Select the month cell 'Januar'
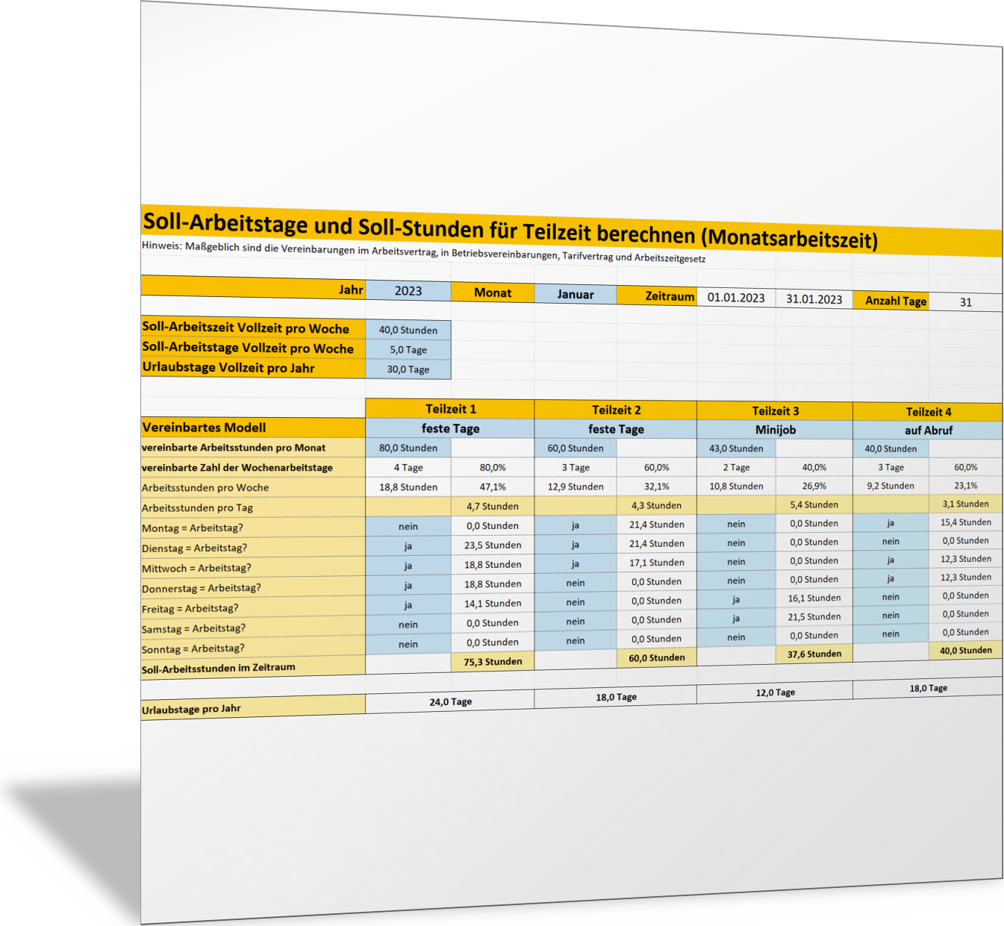This screenshot has width=1004, height=926. [576, 294]
